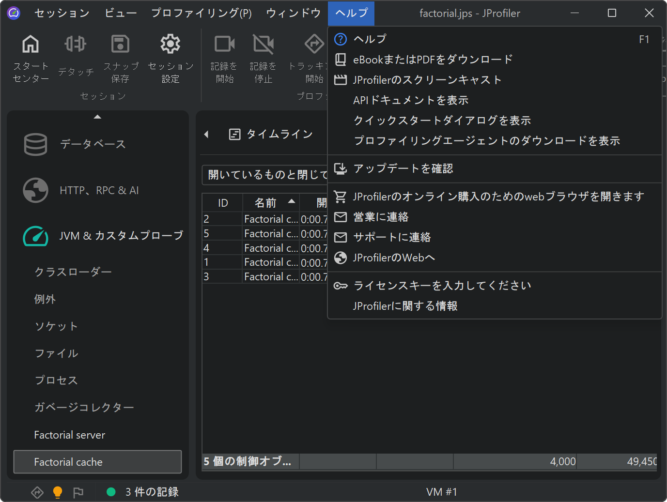
Task: Collapse the sidebar using the up arrow
Action: pos(97,117)
